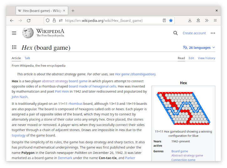227x168 pixels.
Task: Click 'From Wikipedia, the free encyclopedia' text
Action: [39, 66]
